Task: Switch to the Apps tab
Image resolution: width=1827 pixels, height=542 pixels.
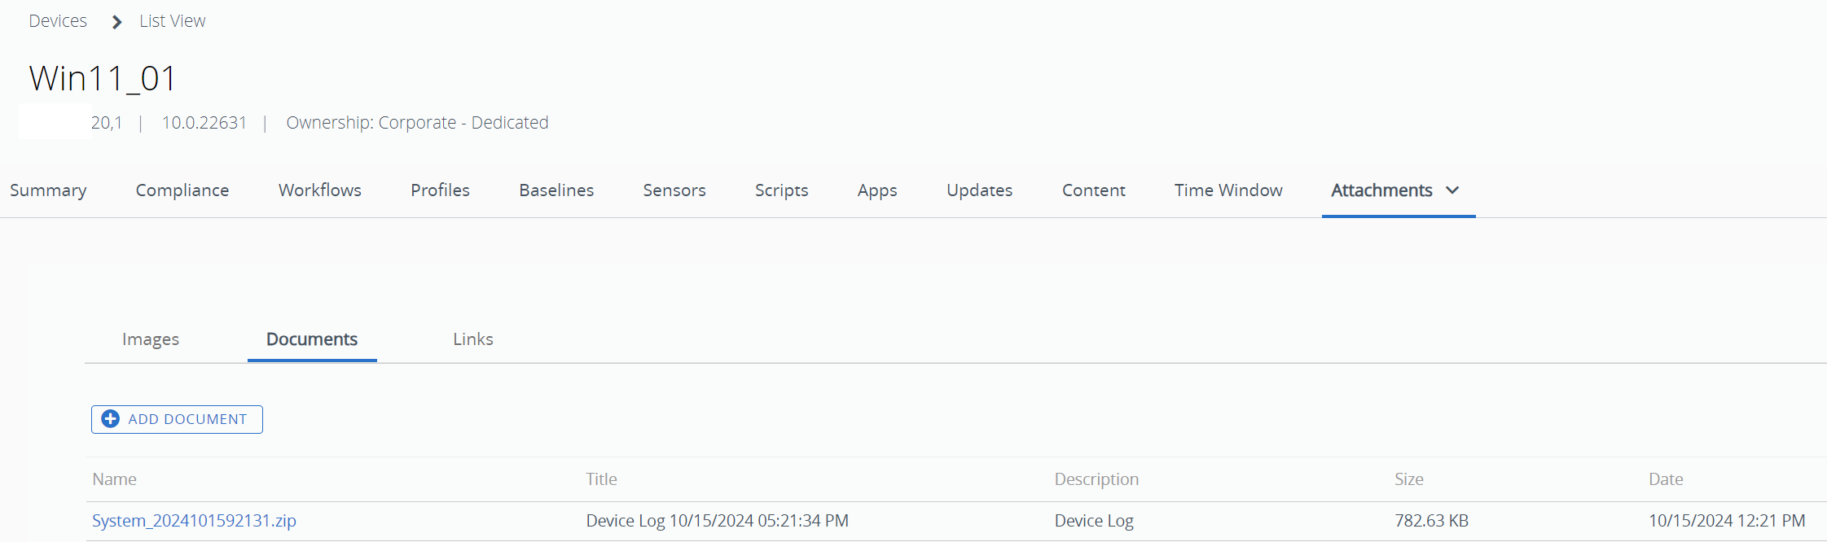Action: [877, 190]
